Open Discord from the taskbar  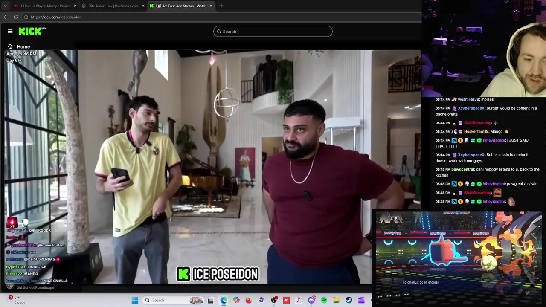coord(311,300)
